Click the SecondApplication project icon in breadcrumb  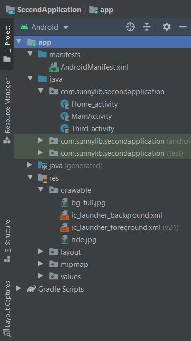(x=10, y=10)
